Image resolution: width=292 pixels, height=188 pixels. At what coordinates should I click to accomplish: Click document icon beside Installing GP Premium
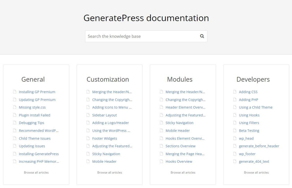[x=15, y=92]
